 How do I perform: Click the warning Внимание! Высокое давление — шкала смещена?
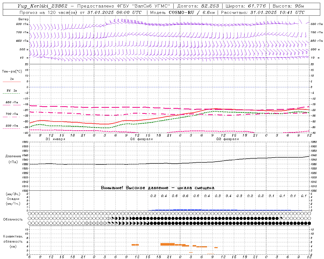pyautogui.click(x=158, y=188)
